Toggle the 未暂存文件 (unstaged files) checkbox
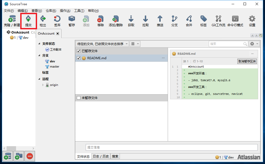265x164 pixels. pyautogui.click(x=79, y=98)
